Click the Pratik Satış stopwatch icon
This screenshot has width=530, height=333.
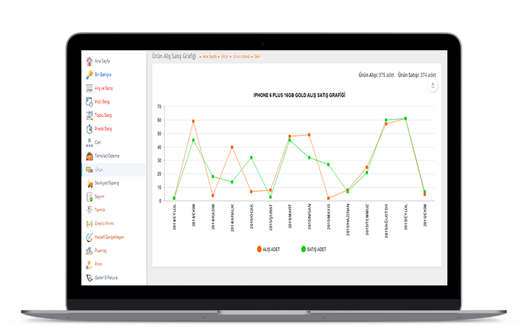90,129
